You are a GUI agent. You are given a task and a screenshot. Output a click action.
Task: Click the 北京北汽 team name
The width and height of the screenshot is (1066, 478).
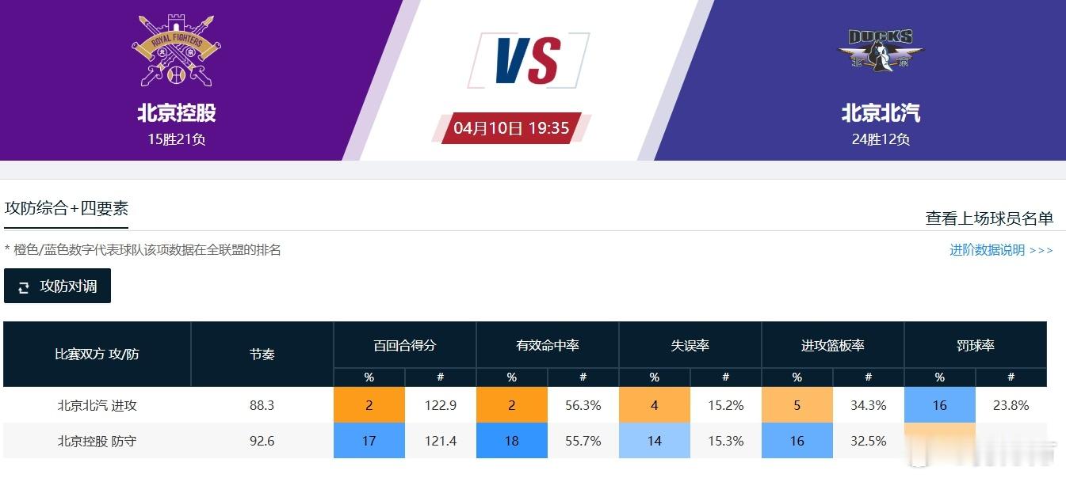tap(881, 112)
